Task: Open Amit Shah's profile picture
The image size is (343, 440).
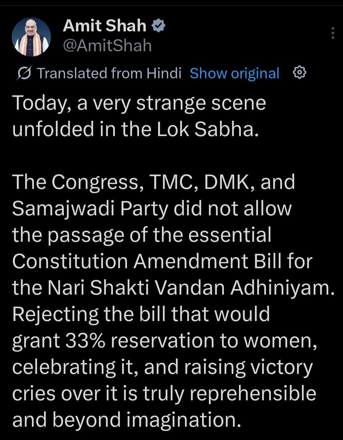Action: tap(31, 37)
